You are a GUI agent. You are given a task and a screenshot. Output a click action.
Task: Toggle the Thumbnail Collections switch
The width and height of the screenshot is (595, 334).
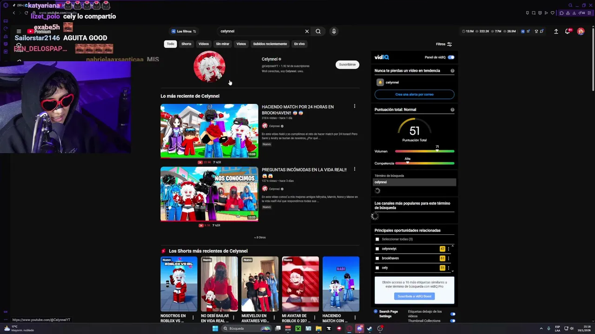point(453,321)
